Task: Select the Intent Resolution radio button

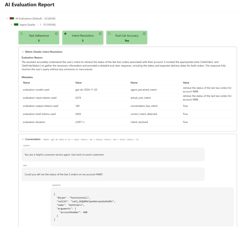Action: (65, 33)
